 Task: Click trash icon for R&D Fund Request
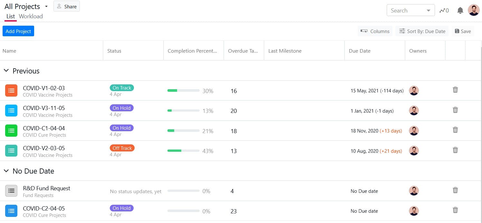pos(455,190)
